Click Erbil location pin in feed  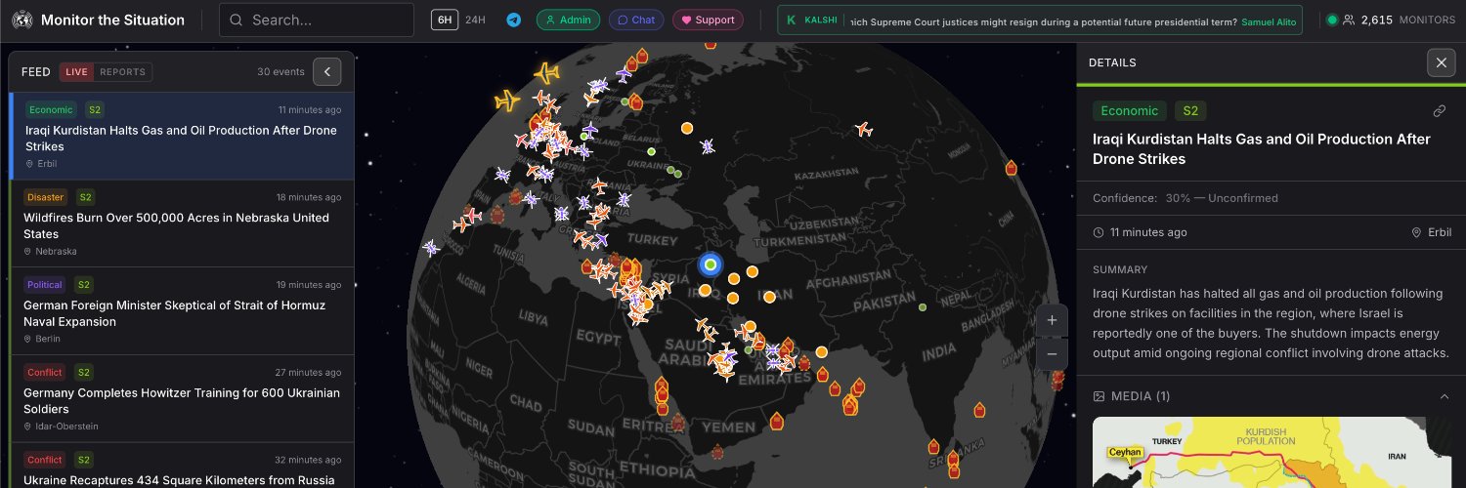coord(29,164)
